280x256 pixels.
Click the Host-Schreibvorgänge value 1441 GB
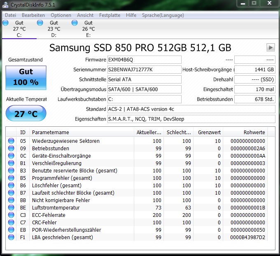[254, 70]
